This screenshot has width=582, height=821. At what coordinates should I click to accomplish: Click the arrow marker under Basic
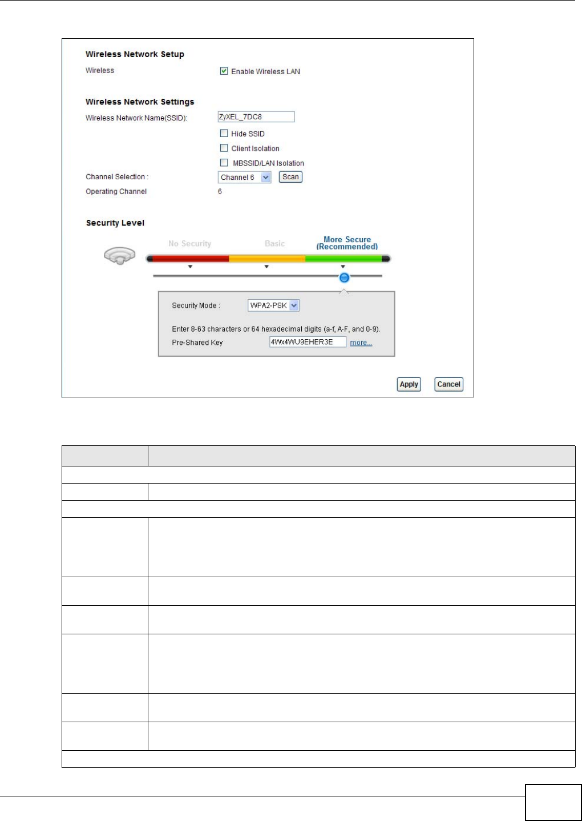[x=266, y=267]
